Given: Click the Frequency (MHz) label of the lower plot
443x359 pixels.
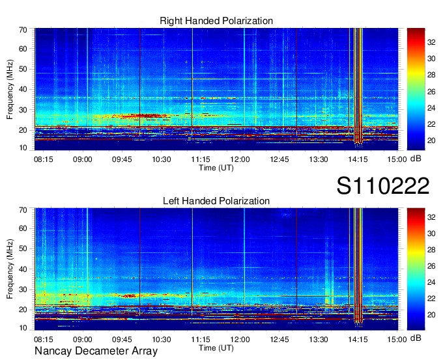Looking at the screenshot, I should tap(10, 269).
